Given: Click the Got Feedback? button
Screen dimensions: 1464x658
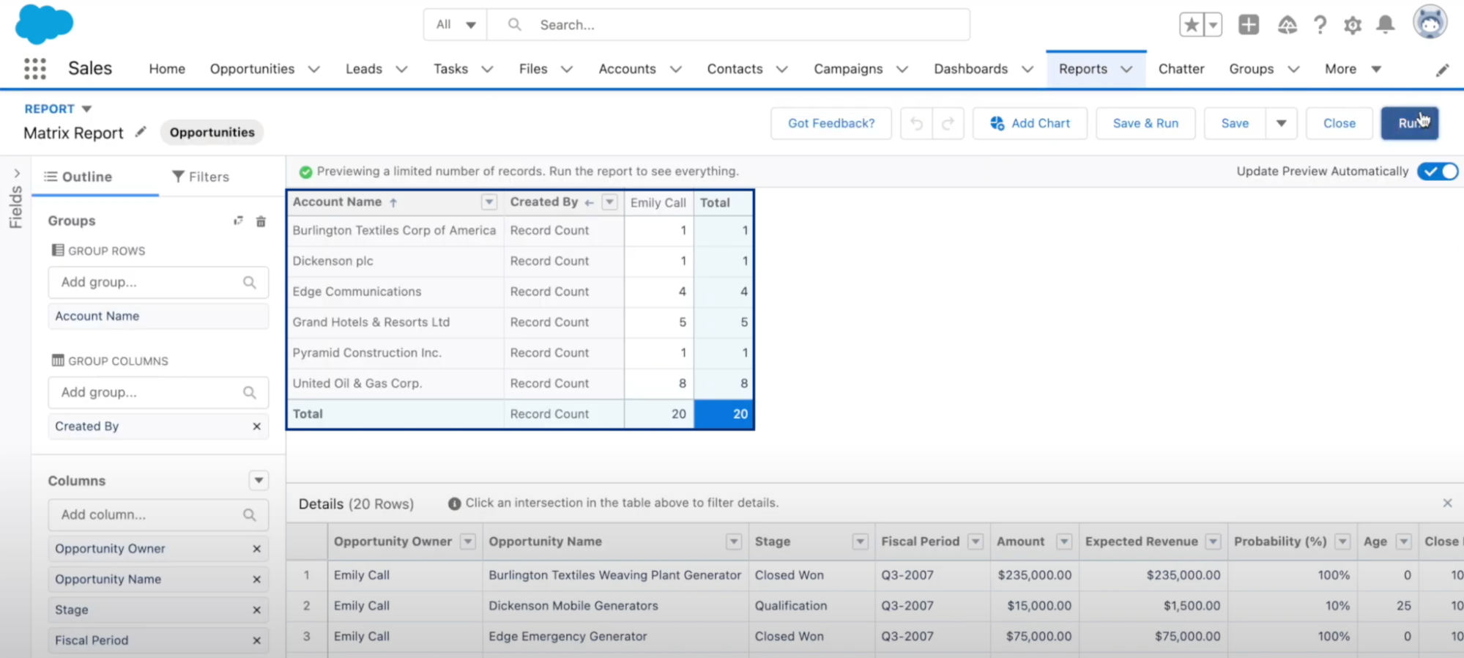Looking at the screenshot, I should point(831,124).
